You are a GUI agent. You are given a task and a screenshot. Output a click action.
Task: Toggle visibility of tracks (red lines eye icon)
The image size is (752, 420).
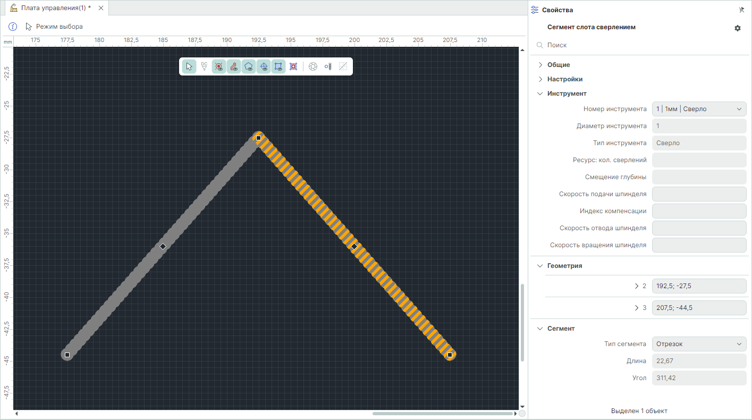click(x=234, y=66)
